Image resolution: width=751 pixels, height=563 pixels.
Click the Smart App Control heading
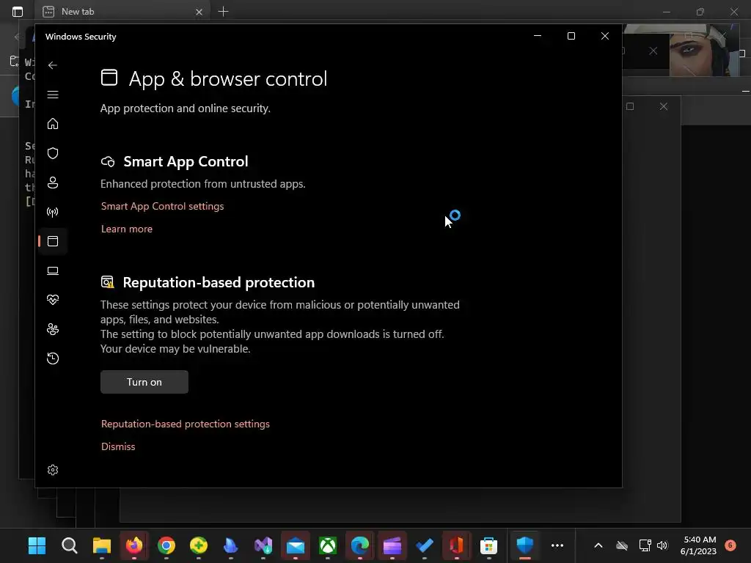pyautogui.click(x=186, y=162)
